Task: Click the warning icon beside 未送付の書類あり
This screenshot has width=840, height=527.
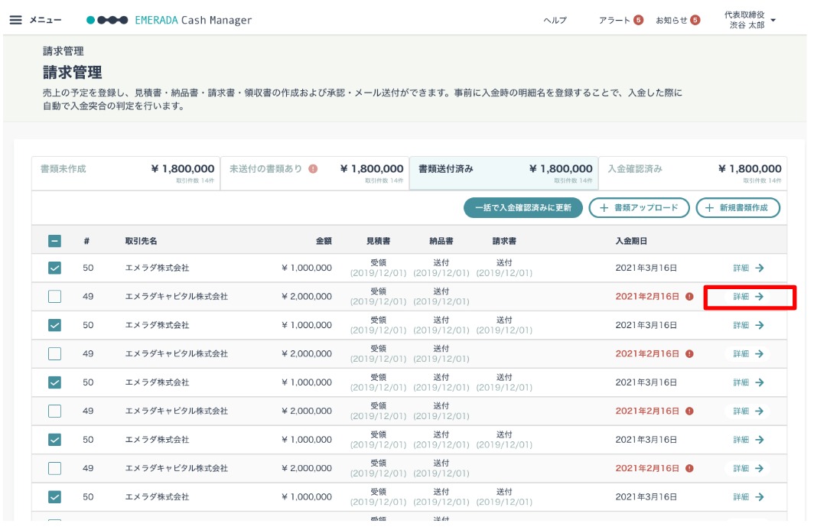Action: pyautogui.click(x=313, y=169)
